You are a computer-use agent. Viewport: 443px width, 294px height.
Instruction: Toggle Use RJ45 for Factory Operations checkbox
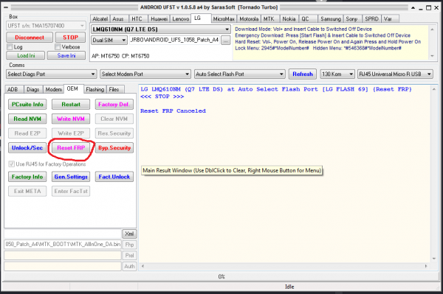point(12,164)
